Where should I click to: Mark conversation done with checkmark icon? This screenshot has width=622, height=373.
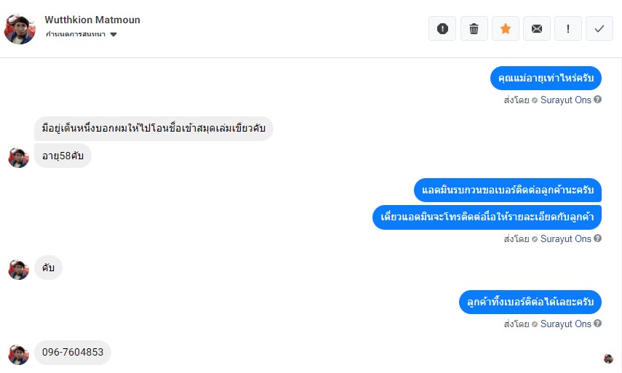click(x=599, y=28)
